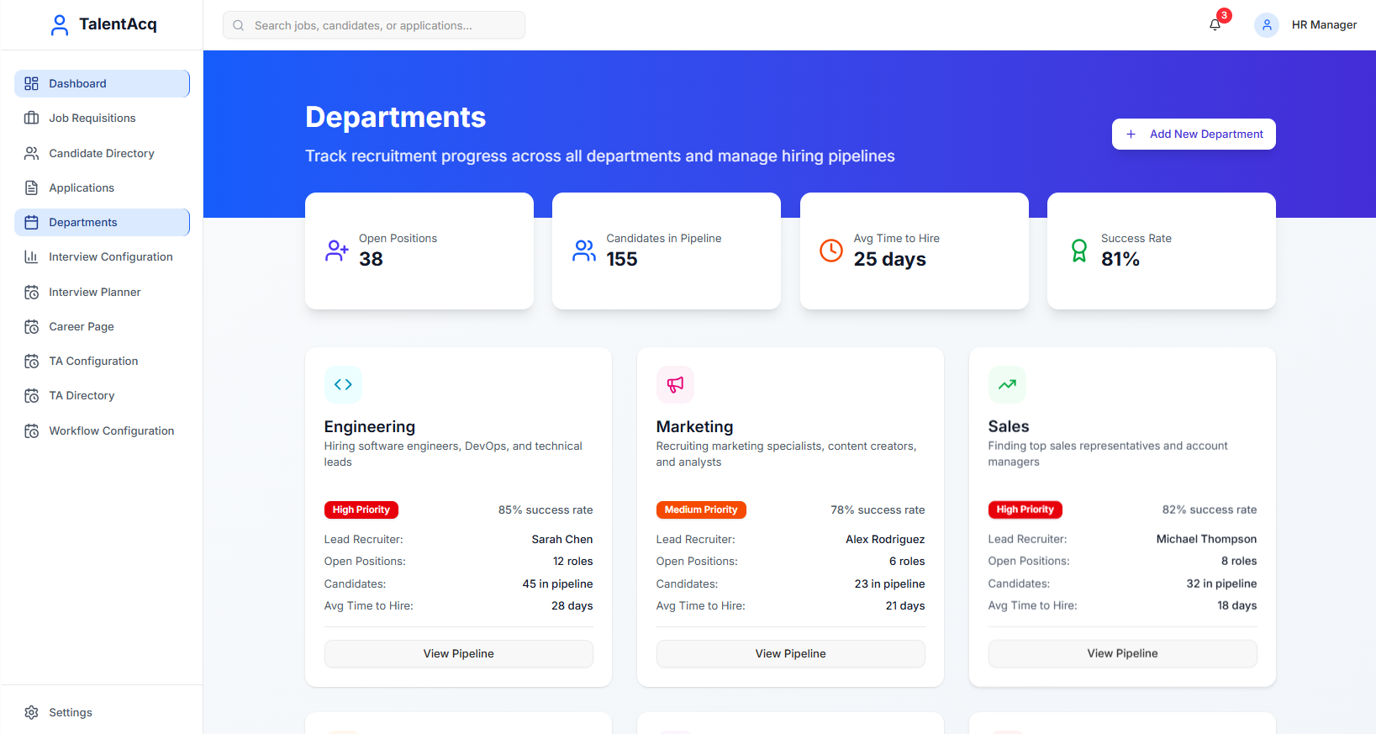The image size is (1376, 734).
Task: Click the Applications document icon
Action: pos(31,187)
